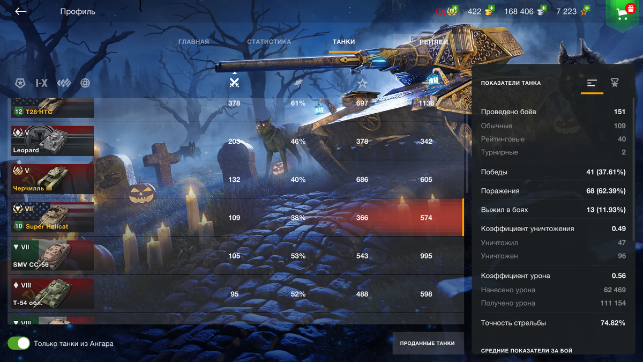This screenshot has height=362, width=643.
Task: Click the Профиль title text
Action: pyautogui.click(x=78, y=11)
